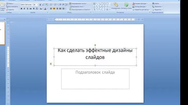Open character spacing (AV) dropdown

point(37,8)
